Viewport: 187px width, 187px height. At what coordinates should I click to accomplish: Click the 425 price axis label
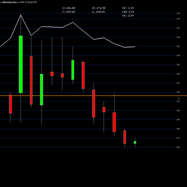click(x=178, y=46)
